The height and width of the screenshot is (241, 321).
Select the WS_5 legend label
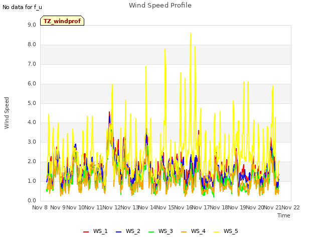231,231
